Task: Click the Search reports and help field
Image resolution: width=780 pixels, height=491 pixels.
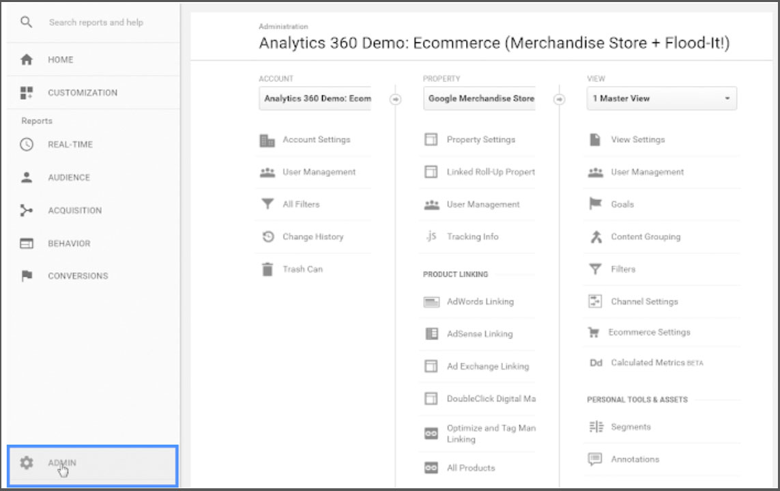Action: point(96,23)
